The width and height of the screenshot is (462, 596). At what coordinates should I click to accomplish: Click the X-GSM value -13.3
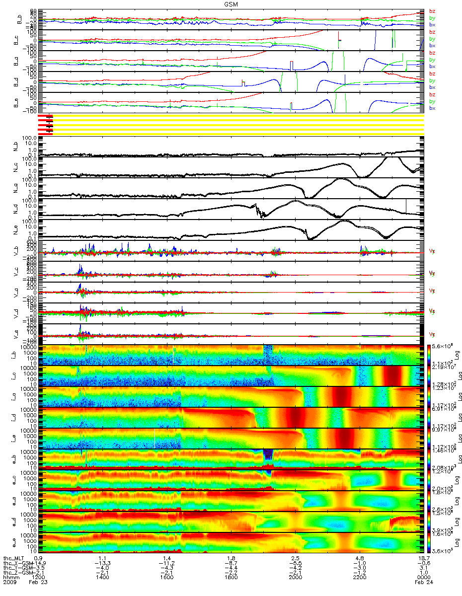click(102, 563)
